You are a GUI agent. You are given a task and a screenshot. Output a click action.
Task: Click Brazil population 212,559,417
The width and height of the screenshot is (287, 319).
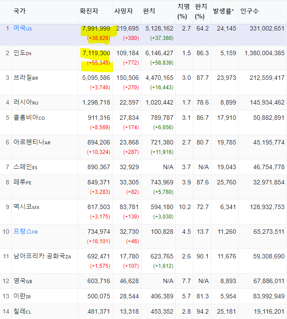[267, 78]
